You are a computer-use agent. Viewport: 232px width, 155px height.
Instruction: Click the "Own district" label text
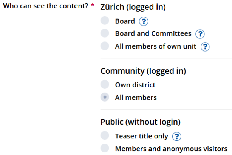point(135,85)
